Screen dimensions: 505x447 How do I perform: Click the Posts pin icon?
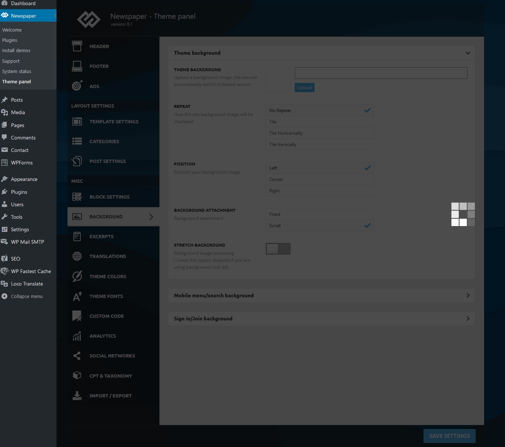[x=4, y=100]
